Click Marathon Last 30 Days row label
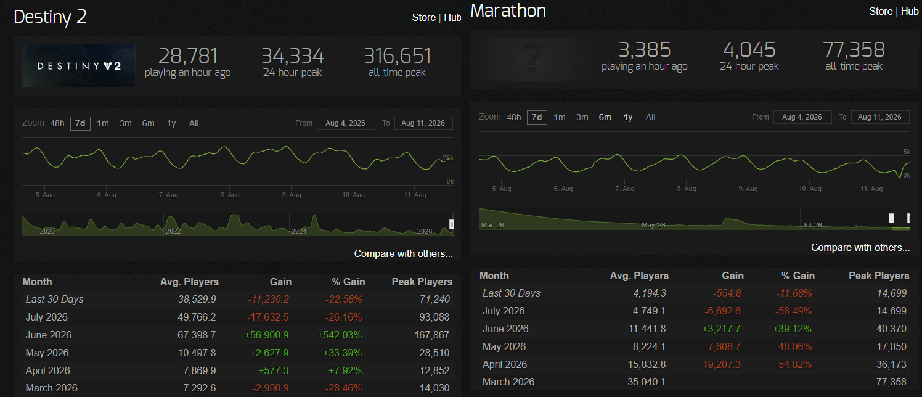Image resolution: width=922 pixels, height=397 pixels. coord(512,293)
